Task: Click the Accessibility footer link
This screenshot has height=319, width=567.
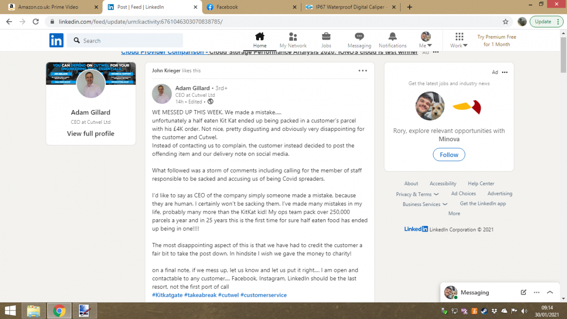Action: [443, 184]
